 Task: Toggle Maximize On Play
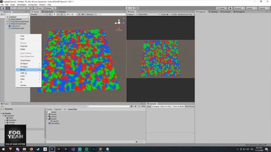pyautogui.click(x=185, y=14)
